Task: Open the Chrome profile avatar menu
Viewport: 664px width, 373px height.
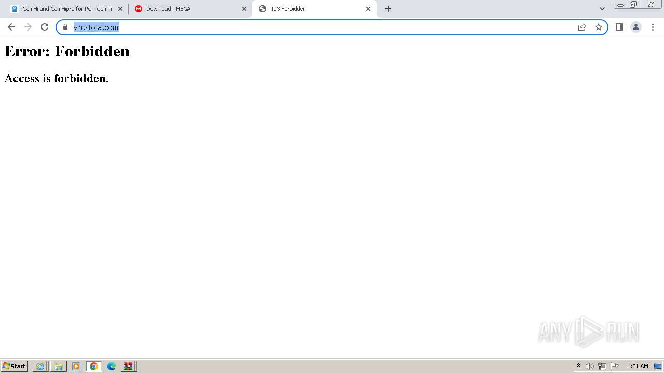Action: [x=636, y=27]
